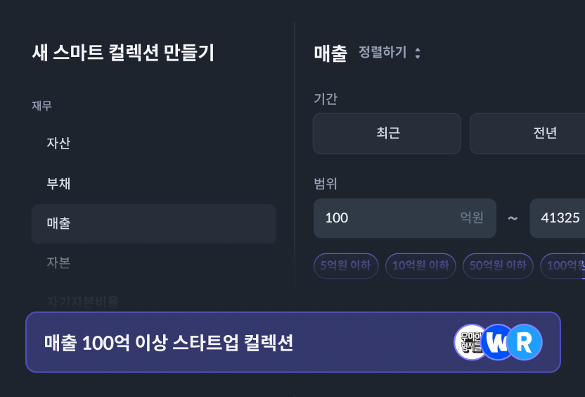Apply the 10억원 이하 preset chip

tap(420, 266)
